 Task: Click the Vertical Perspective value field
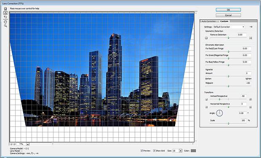[x=243, y=96]
